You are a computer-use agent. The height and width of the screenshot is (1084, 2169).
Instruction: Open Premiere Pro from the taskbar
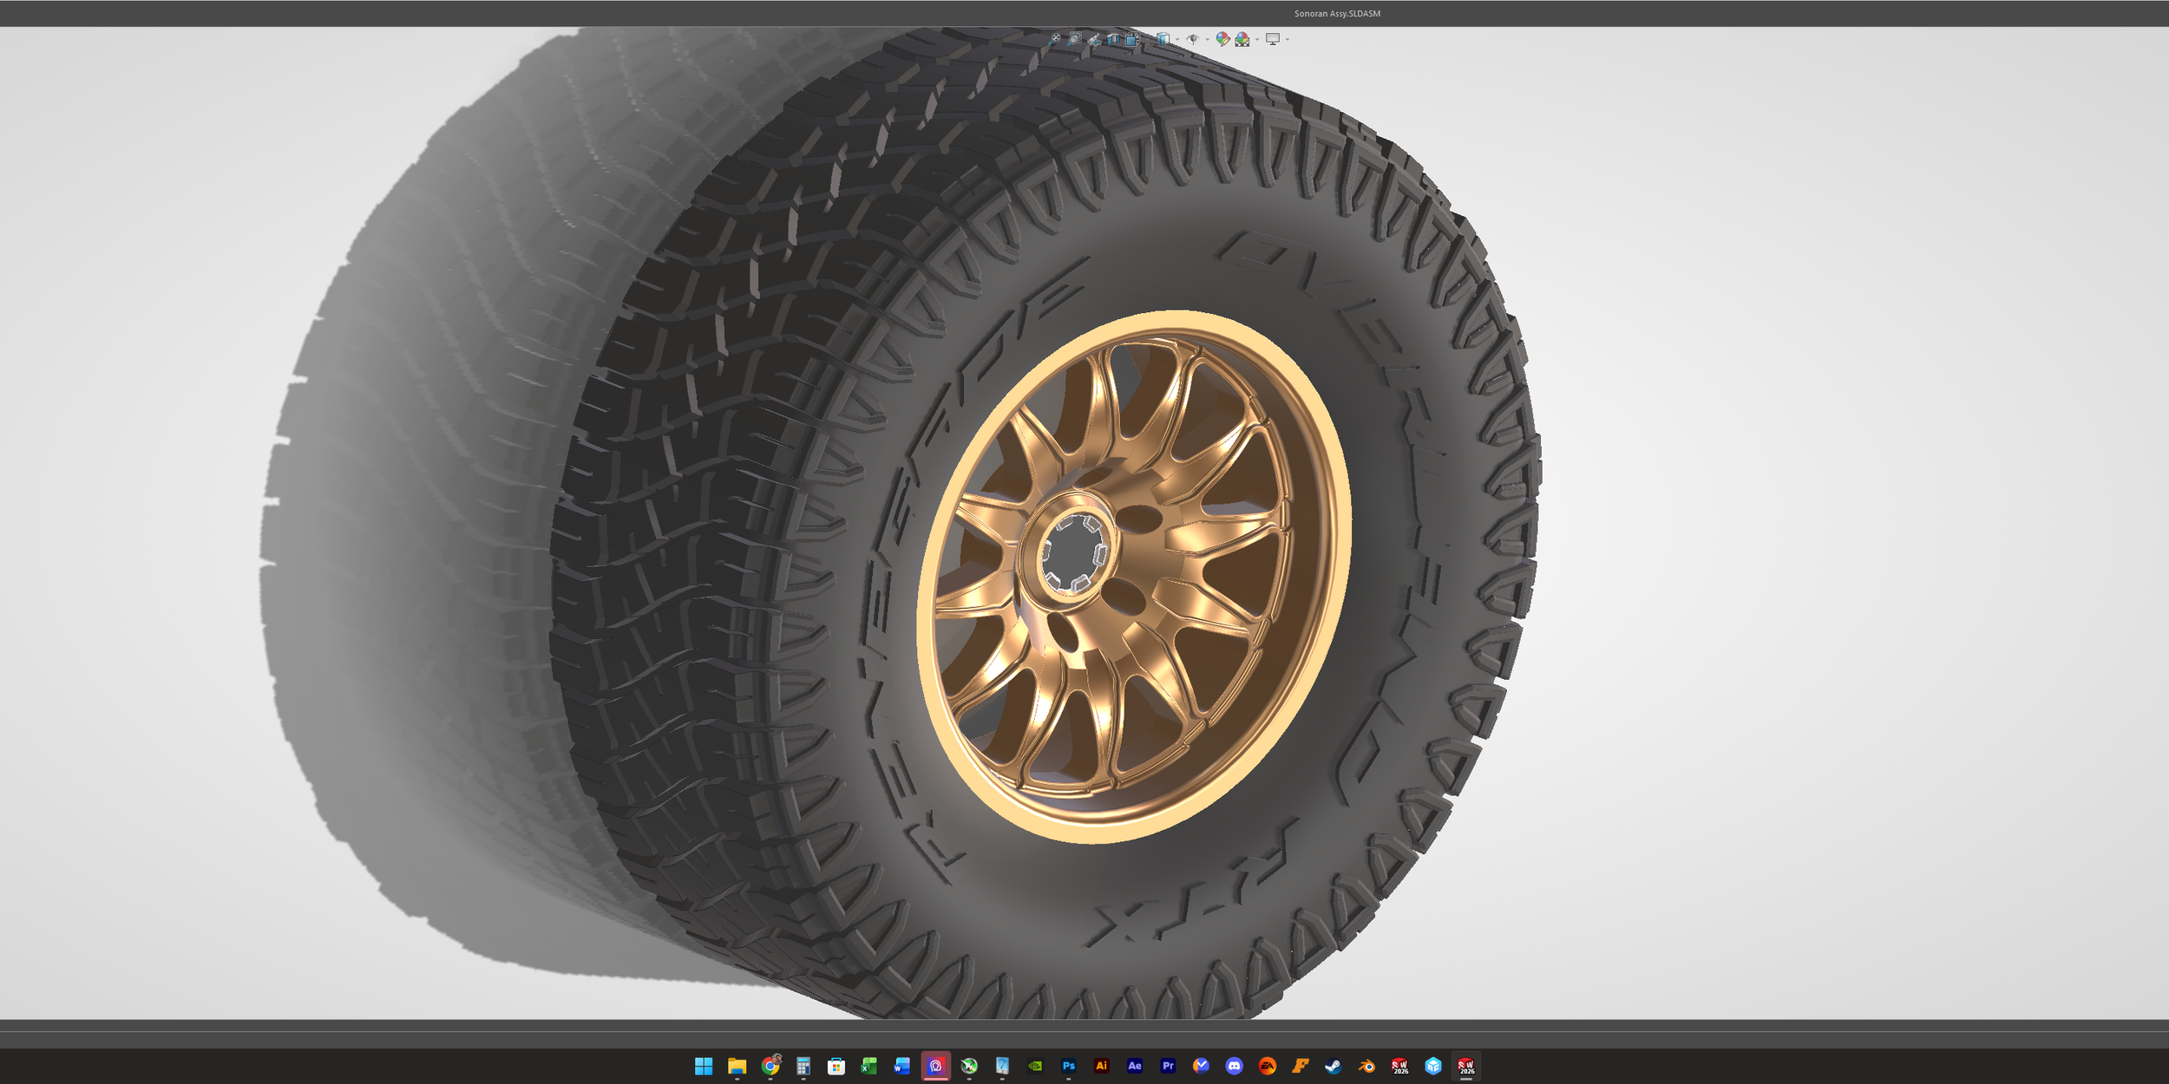tap(1168, 1066)
